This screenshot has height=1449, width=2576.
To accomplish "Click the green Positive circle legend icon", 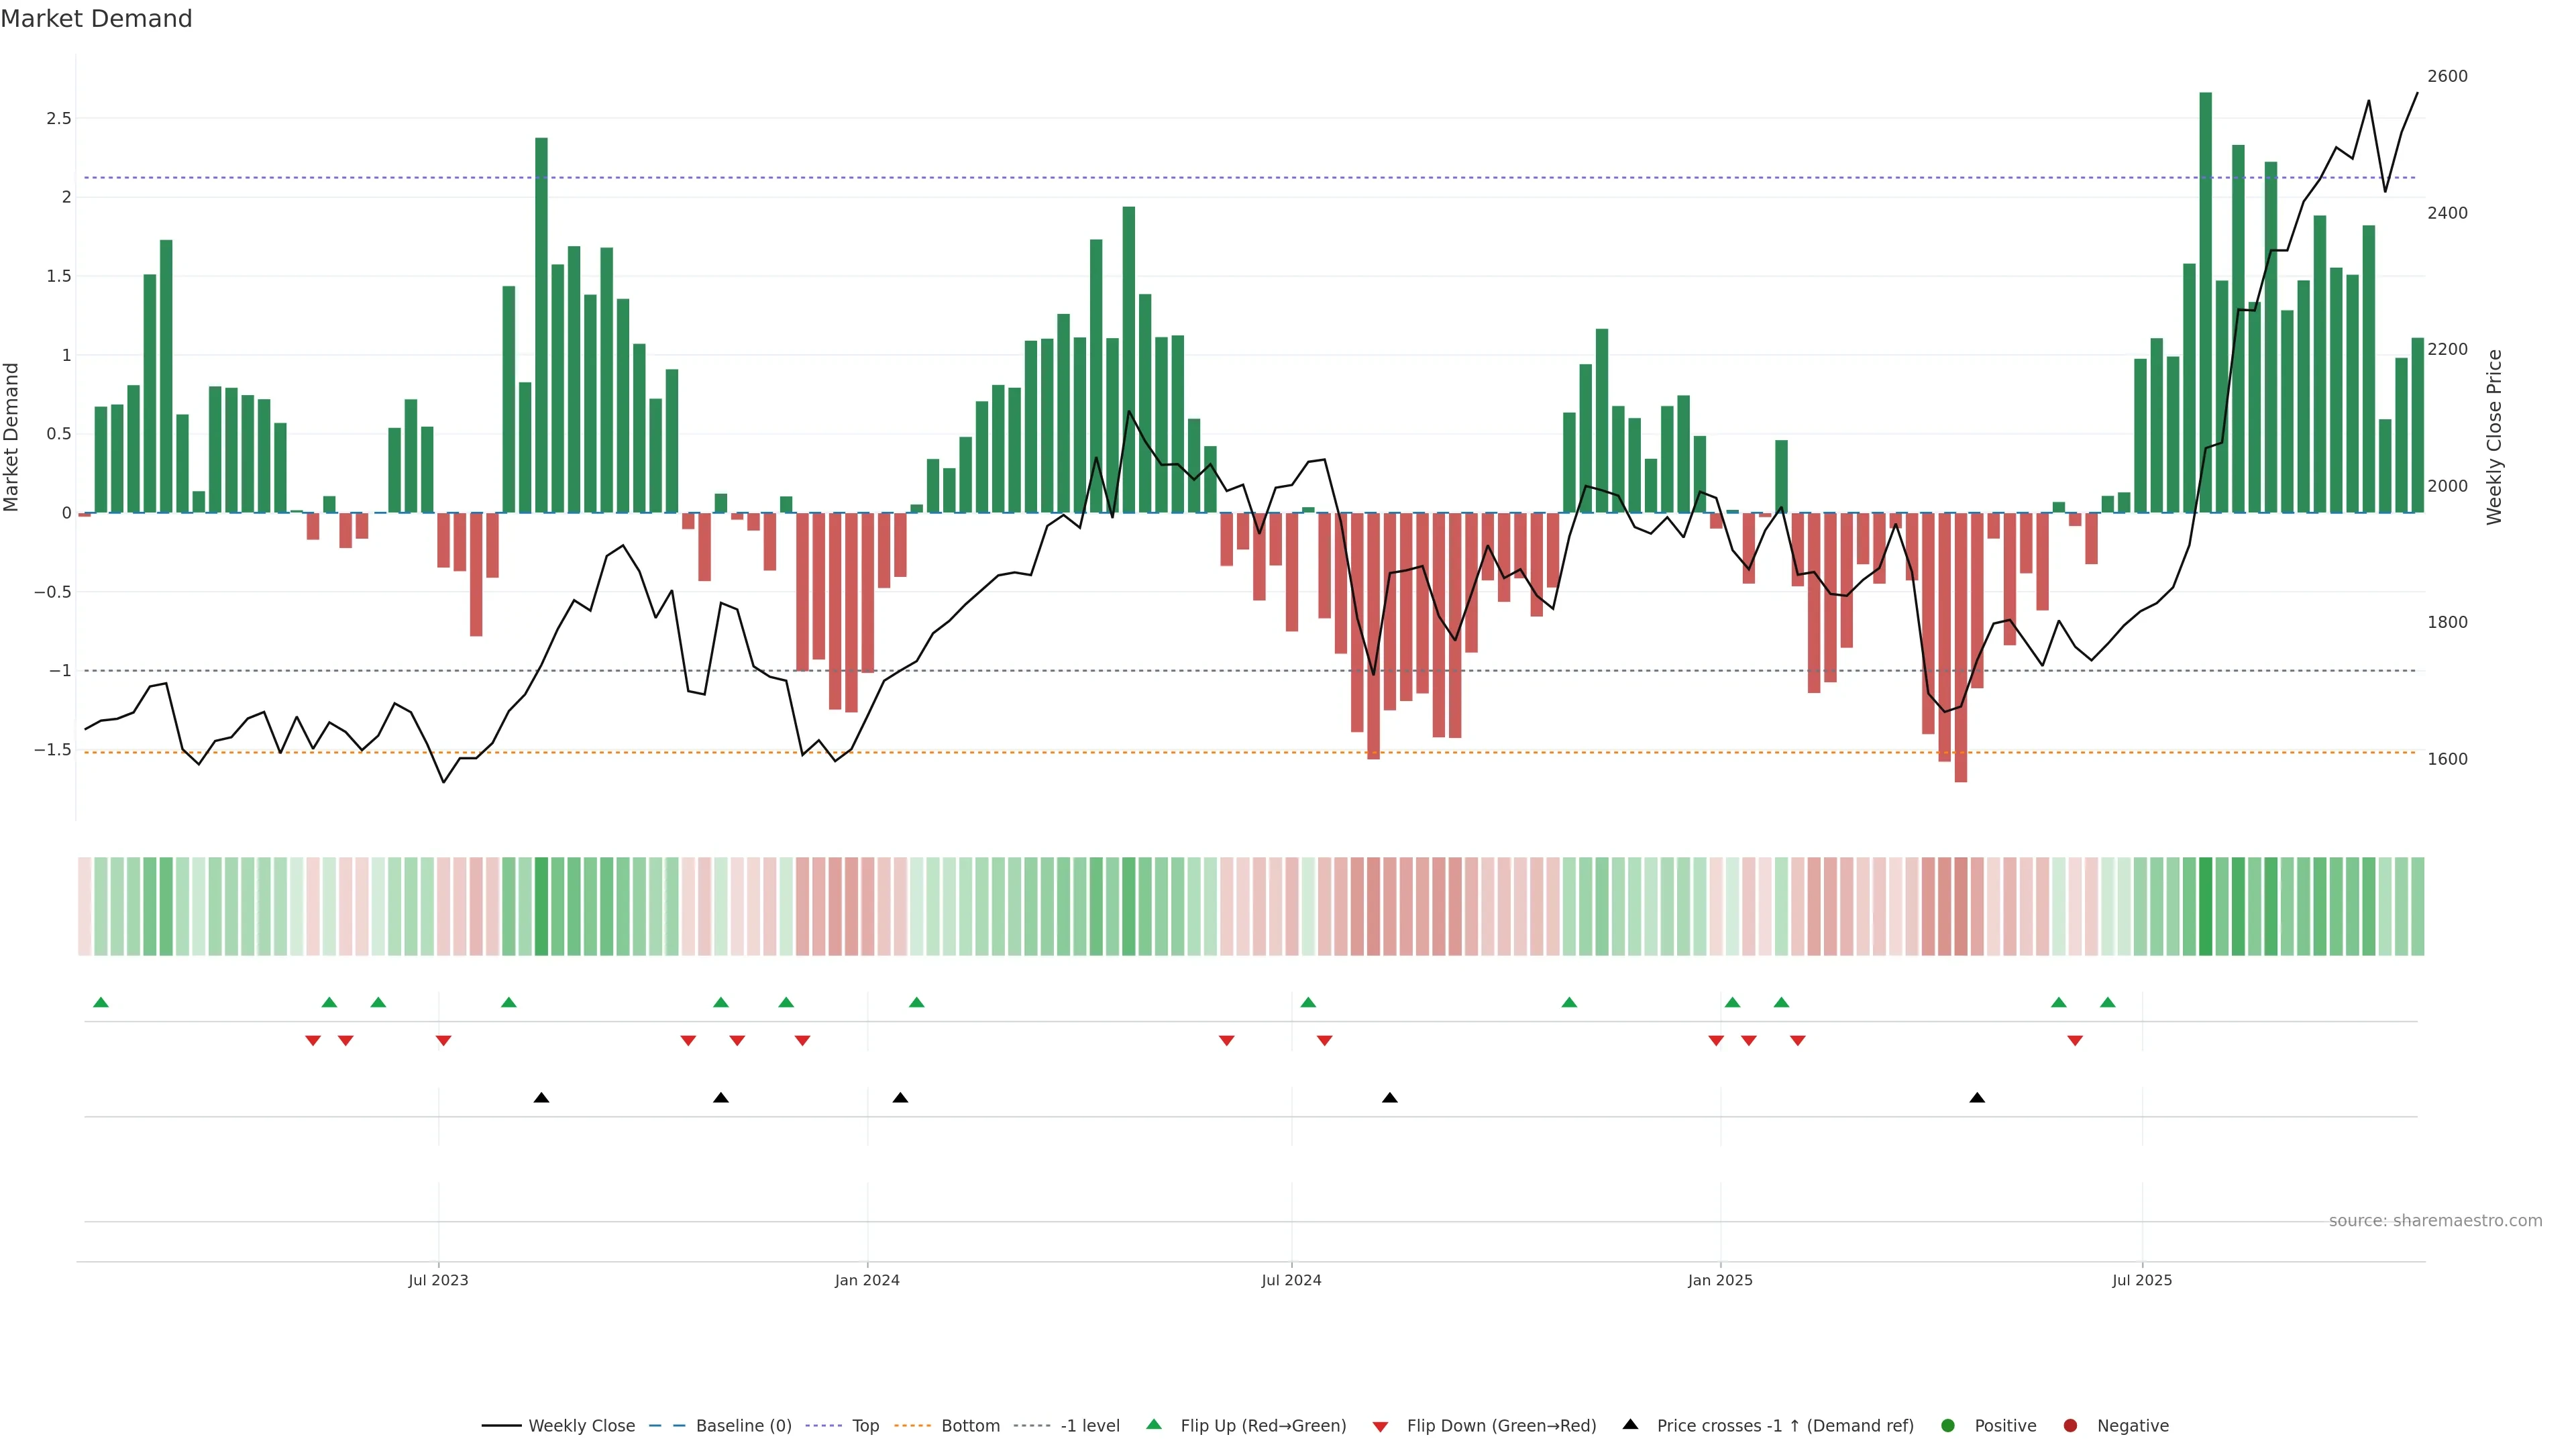I will click(x=1947, y=1425).
